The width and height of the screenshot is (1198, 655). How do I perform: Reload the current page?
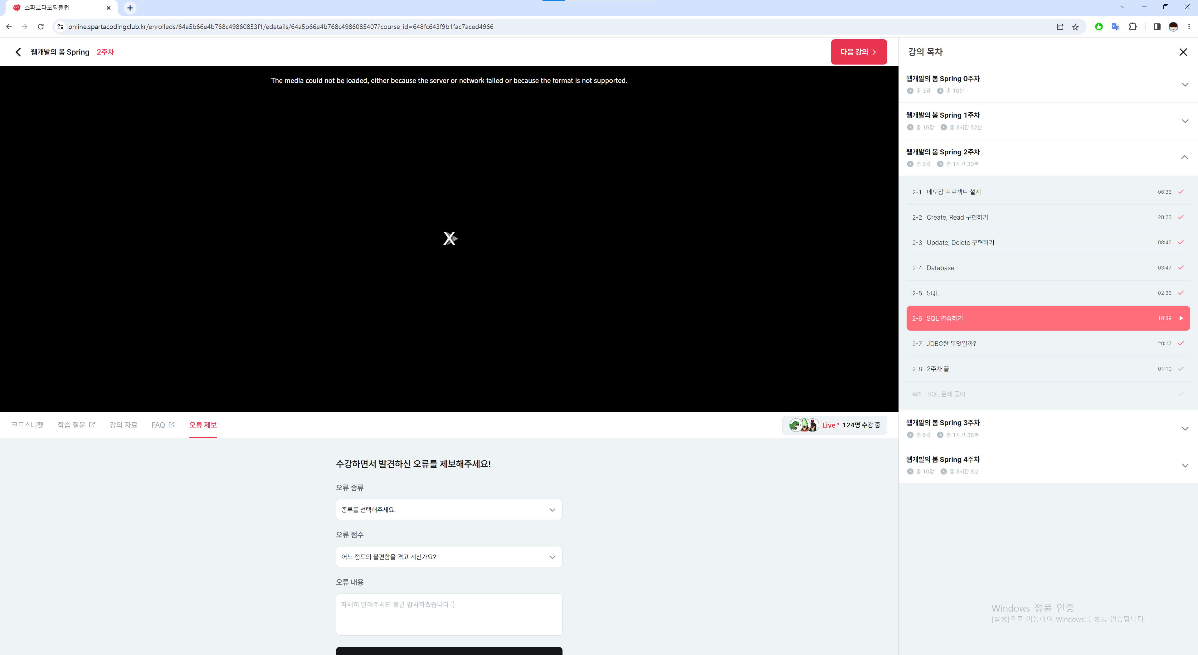(x=41, y=27)
